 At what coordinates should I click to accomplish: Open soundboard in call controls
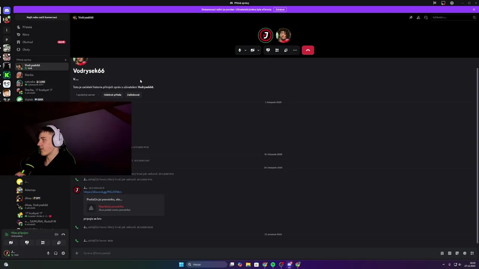(286, 50)
